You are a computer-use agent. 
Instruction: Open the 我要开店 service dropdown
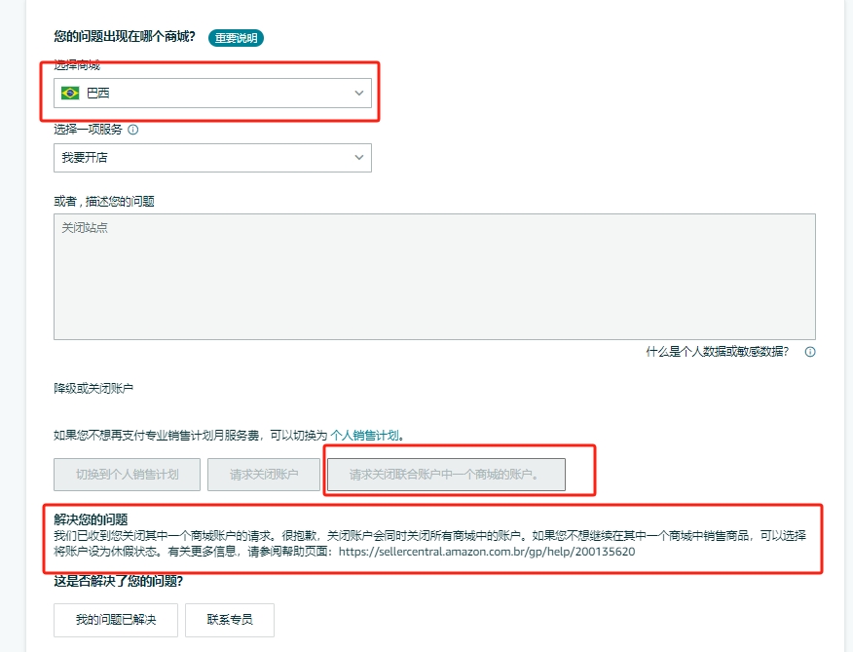212,157
